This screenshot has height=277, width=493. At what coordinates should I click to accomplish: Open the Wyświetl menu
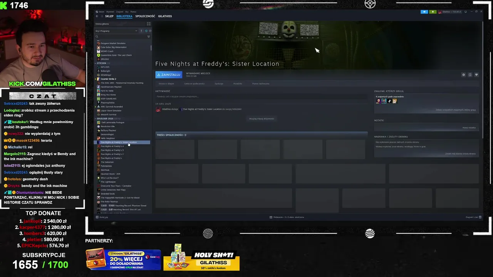[110, 12]
